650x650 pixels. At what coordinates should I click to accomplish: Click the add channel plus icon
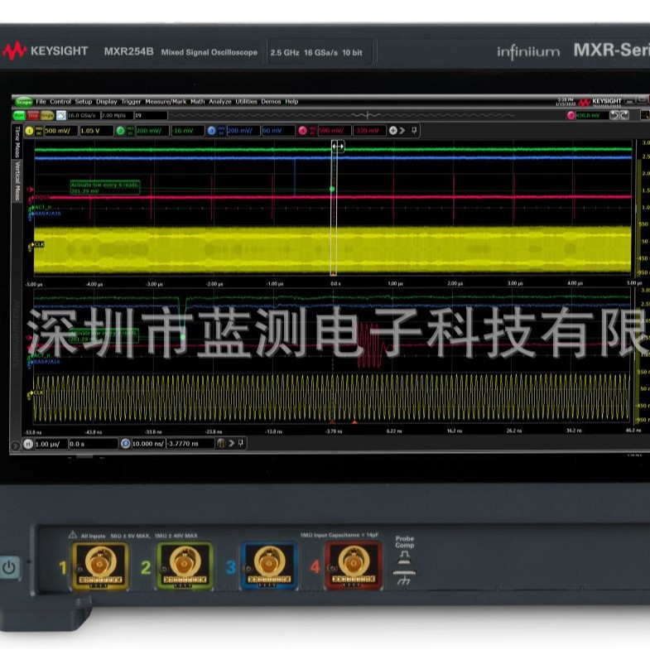click(x=393, y=131)
